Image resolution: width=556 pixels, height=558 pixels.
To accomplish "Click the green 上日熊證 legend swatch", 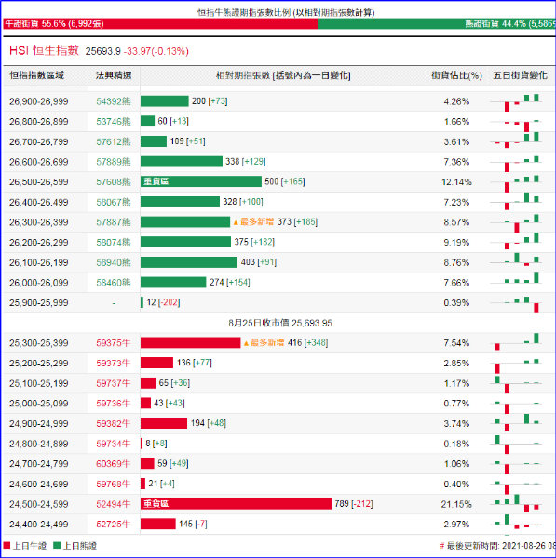I will click(57, 546).
